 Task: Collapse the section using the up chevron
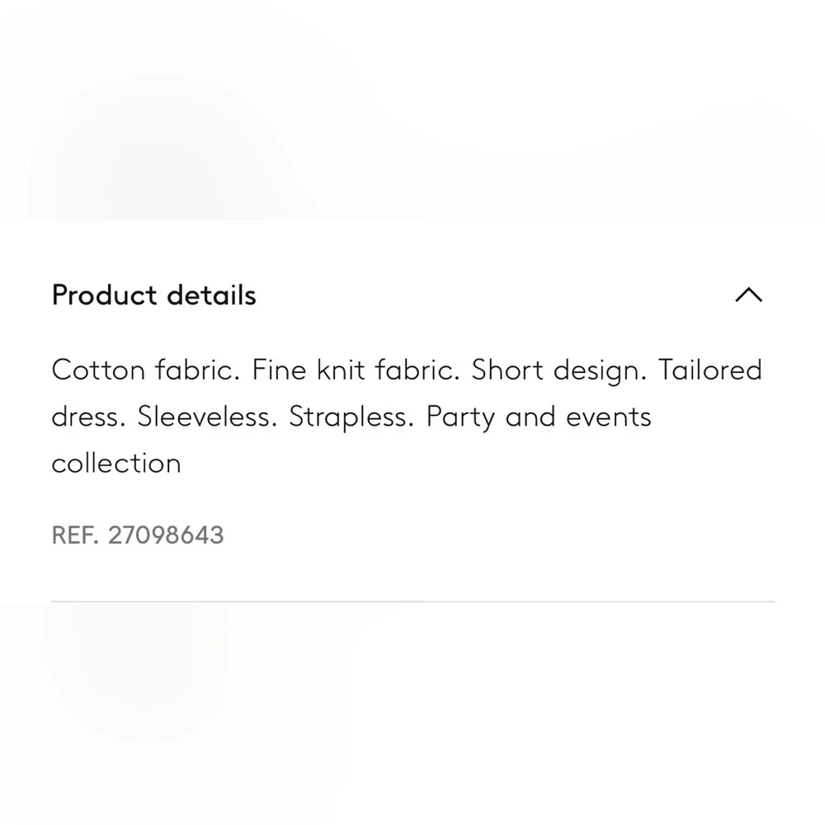(748, 295)
